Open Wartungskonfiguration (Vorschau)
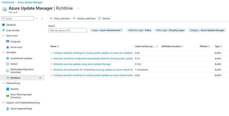This screenshot has height=116, width=229. 22,71
